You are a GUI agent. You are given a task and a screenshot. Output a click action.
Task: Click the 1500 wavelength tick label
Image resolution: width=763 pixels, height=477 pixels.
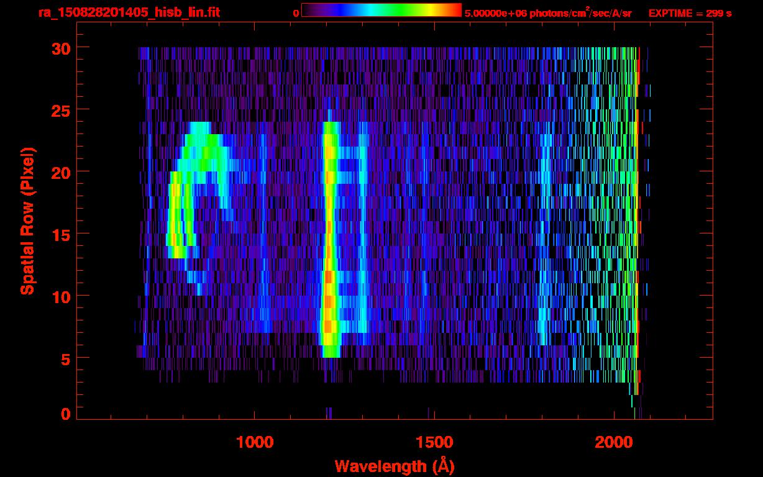434,442
